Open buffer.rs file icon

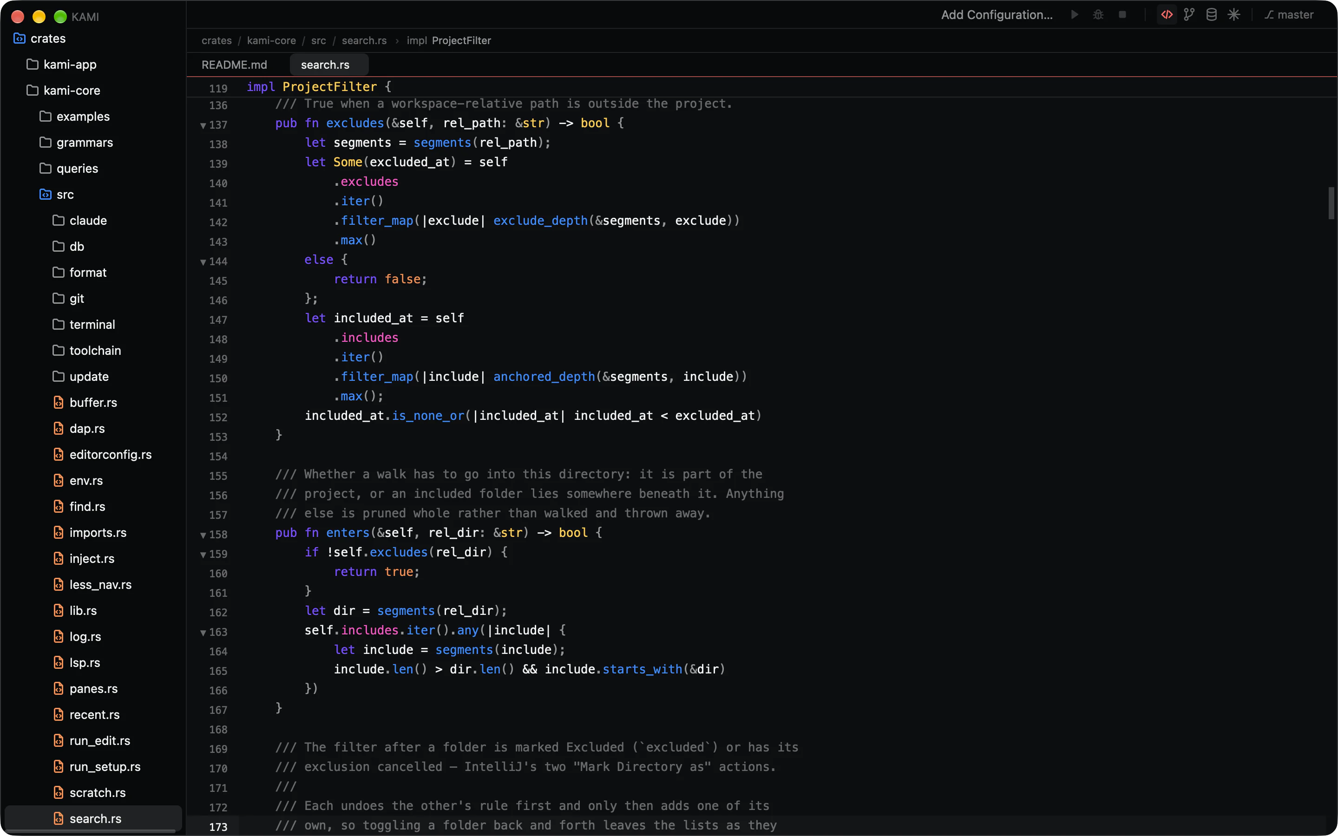pos(58,403)
